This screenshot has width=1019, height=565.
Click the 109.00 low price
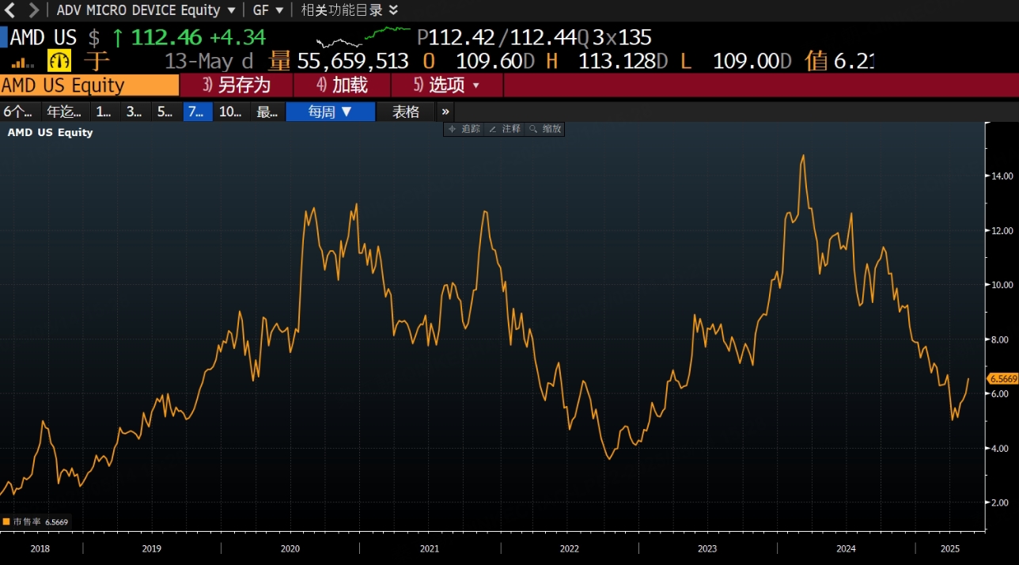tap(746, 62)
